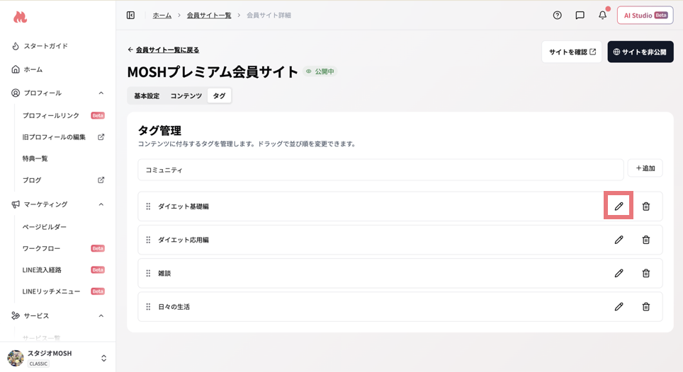The width and height of the screenshot is (683, 372).
Task: Click external link icon beside ブログ
Action: click(101, 180)
